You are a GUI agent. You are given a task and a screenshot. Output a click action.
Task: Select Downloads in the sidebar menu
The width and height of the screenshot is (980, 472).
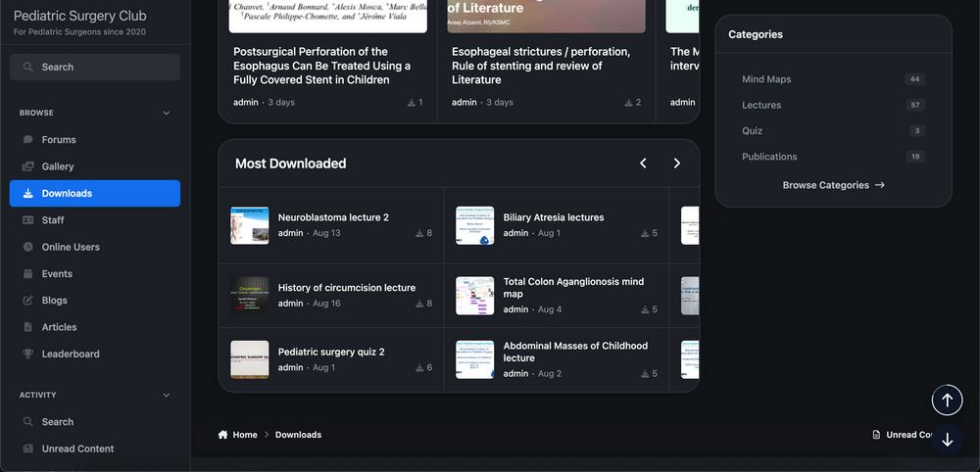point(95,194)
